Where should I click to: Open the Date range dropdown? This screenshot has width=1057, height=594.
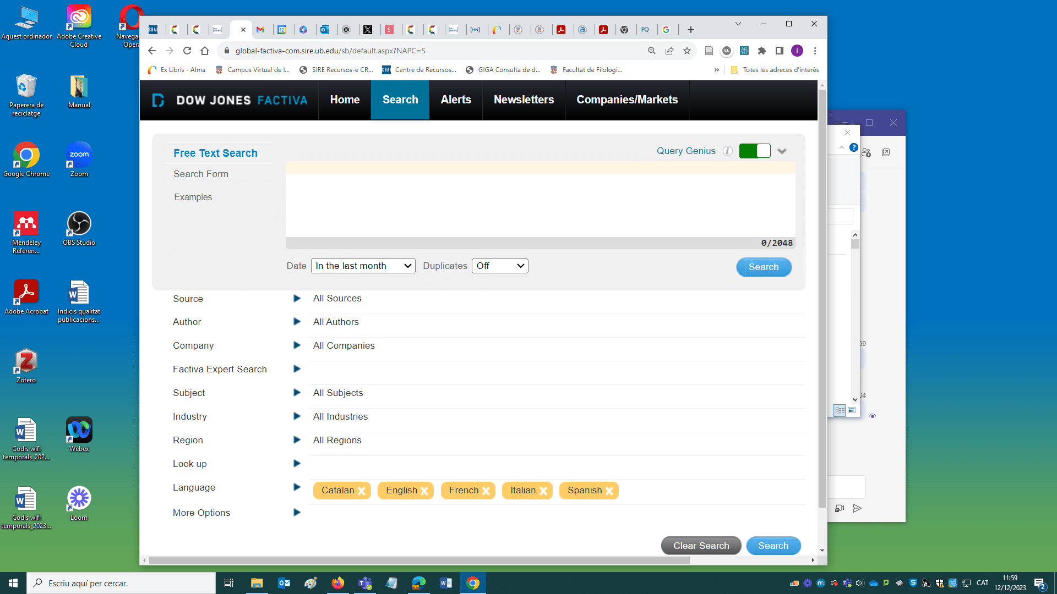pos(363,266)
